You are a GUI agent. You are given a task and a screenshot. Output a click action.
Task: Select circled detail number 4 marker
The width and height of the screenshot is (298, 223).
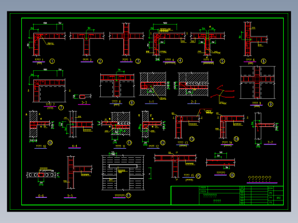pos(180,61)
